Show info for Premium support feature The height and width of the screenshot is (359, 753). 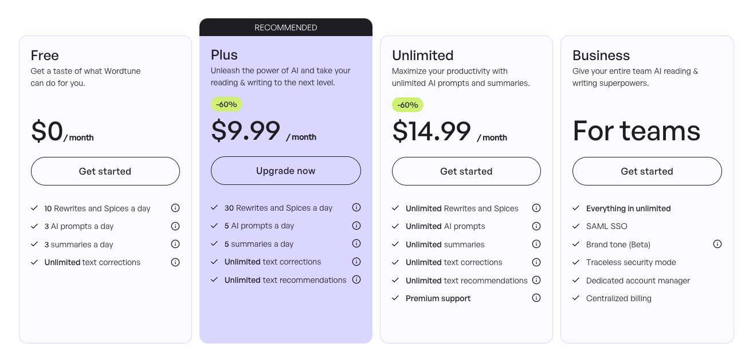(x=536, y=298)
